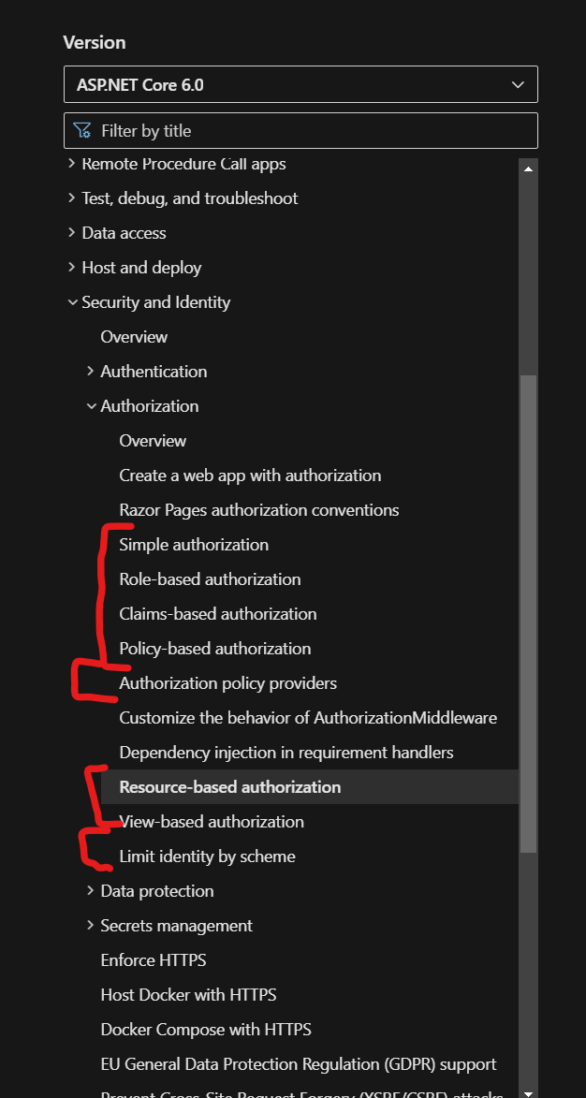Open View-based authorization page

(x=212, y=822)
